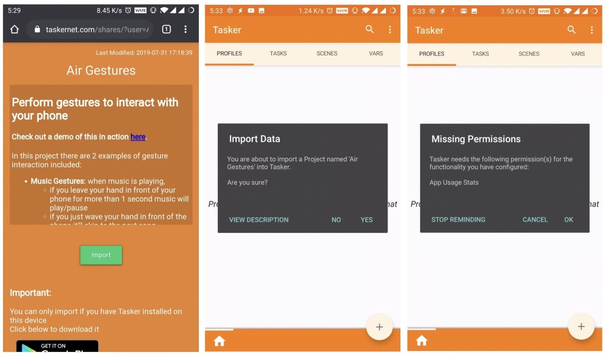The image size is (606, 356).
Task: Tap the YouTube notification icon in middle status bar
Action: (251, 11)
